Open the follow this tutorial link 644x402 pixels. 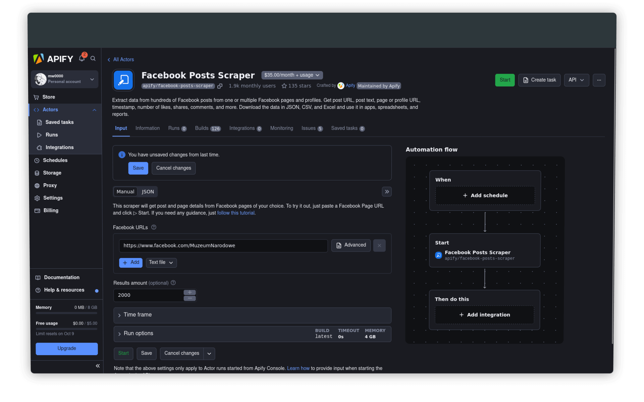(x=236, y=213)
